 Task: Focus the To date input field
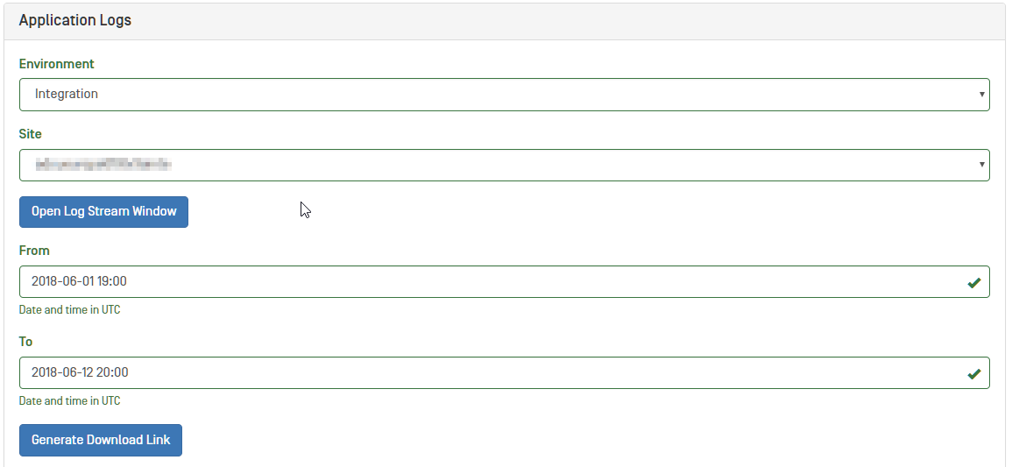[491, 373]
